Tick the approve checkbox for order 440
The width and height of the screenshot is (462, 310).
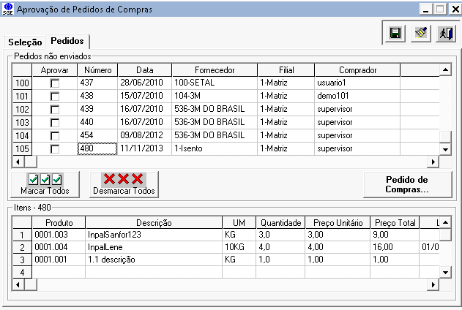[x=54, y=123]
